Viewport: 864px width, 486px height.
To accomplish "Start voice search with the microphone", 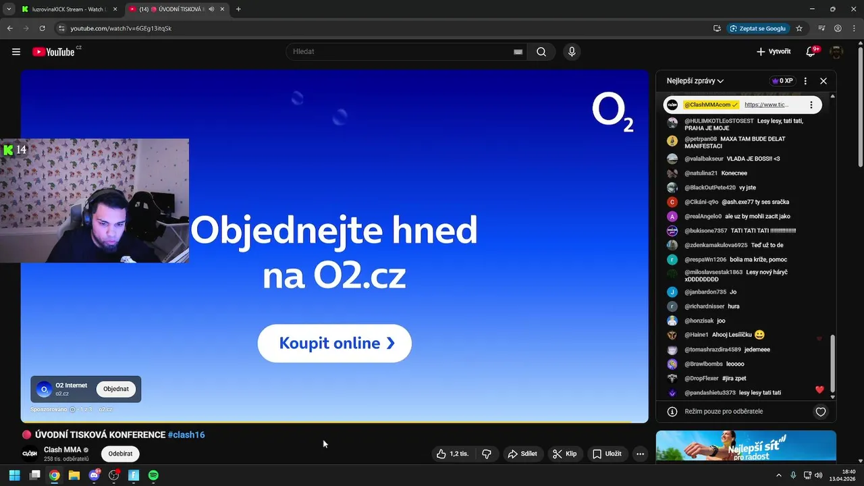I will [x=572, y=52].
